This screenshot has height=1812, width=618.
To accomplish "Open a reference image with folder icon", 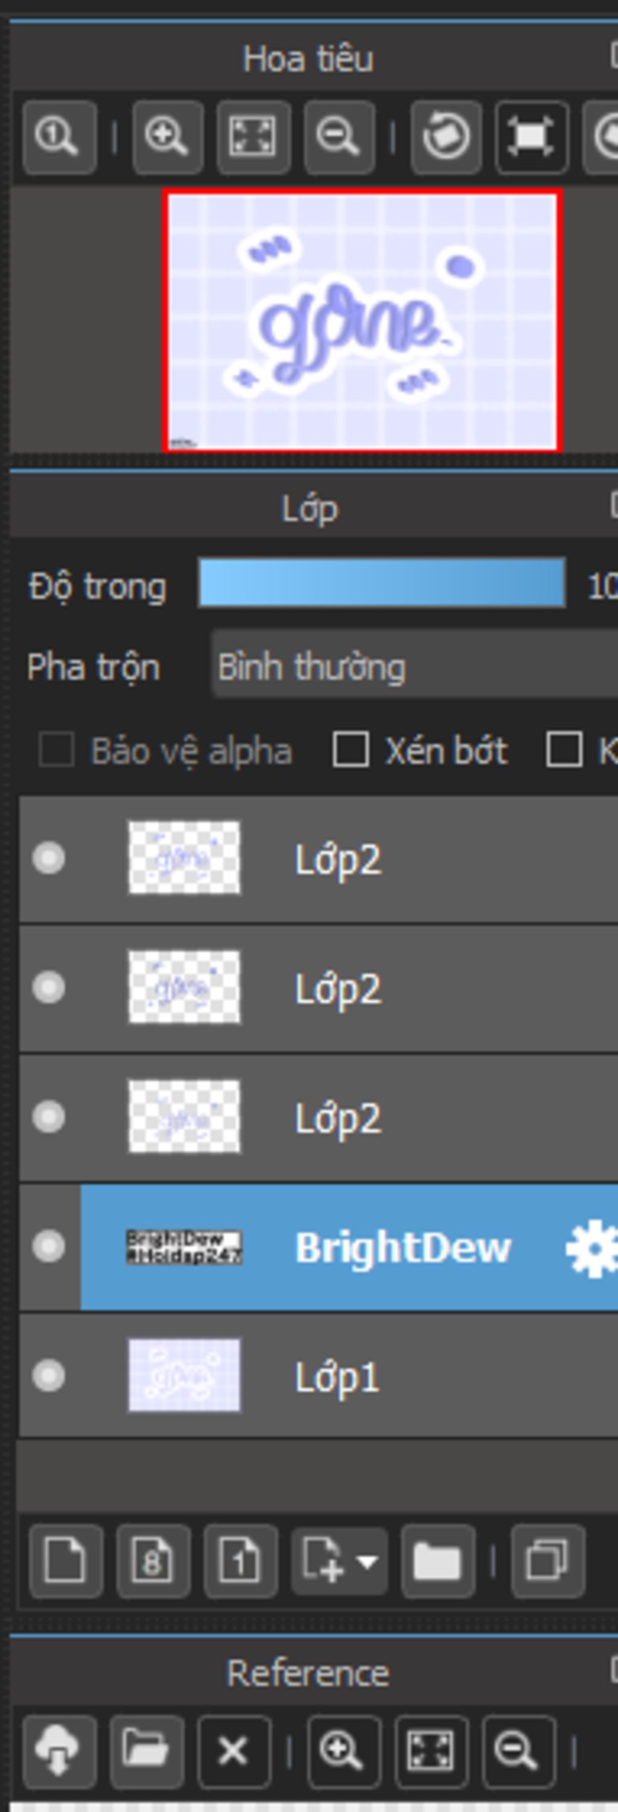I will 146,1751.
